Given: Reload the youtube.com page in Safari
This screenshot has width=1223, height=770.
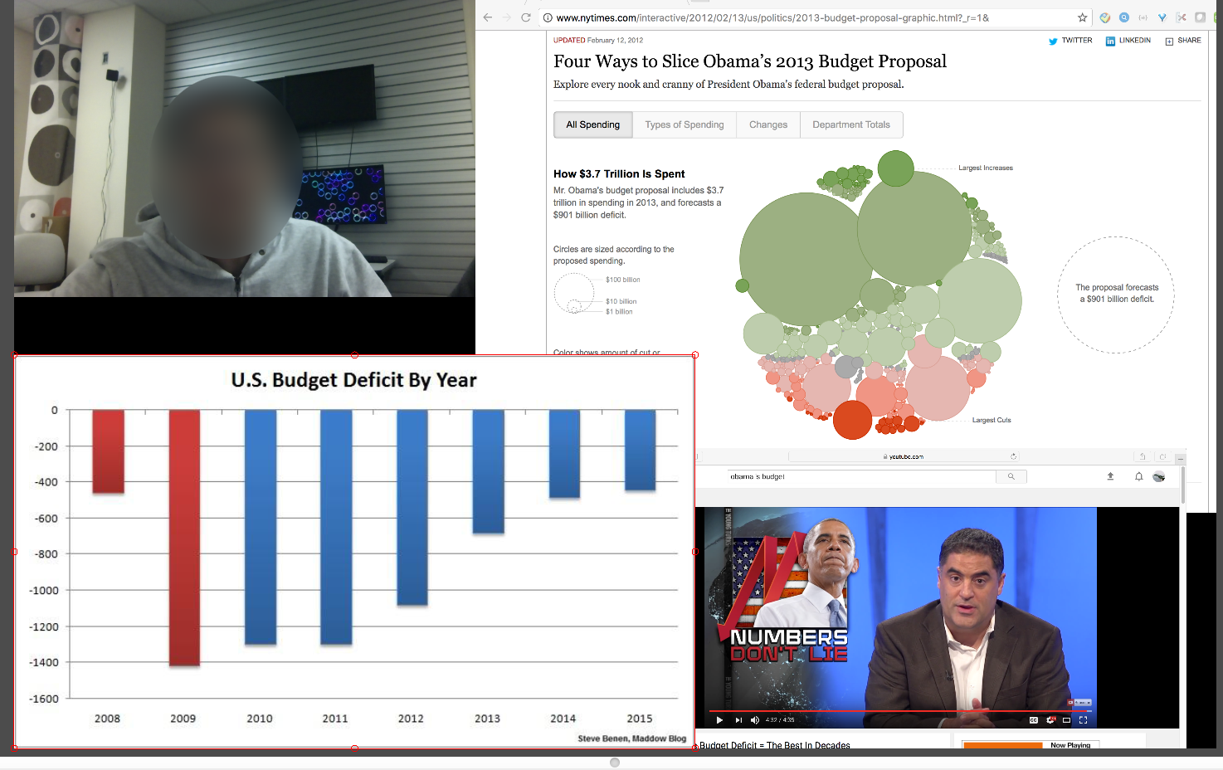Looking at the screenshot, I should (1014, 456).
